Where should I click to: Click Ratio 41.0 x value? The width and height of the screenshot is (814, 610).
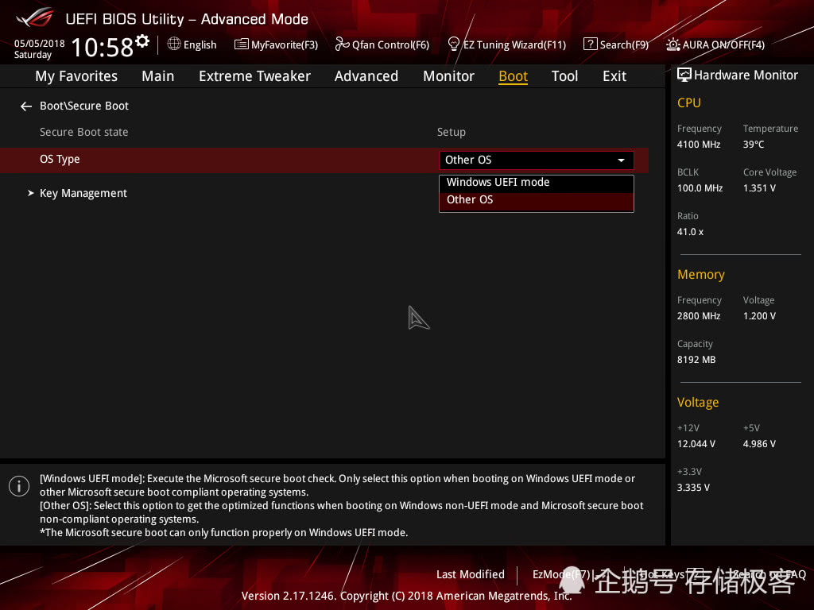point(690,232)
